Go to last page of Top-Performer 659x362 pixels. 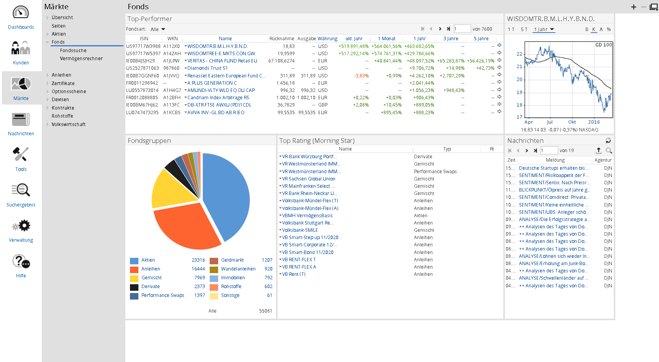coord(448,29)
